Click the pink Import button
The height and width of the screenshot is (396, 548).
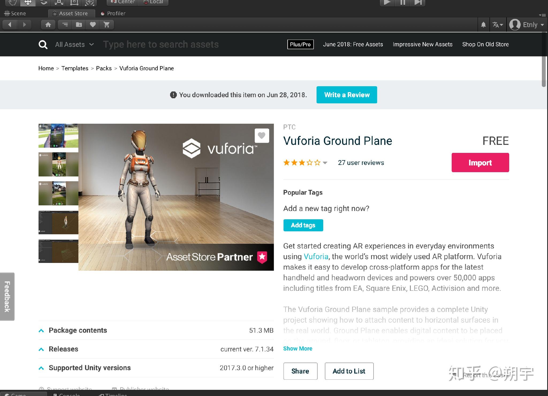coord(480,163)
